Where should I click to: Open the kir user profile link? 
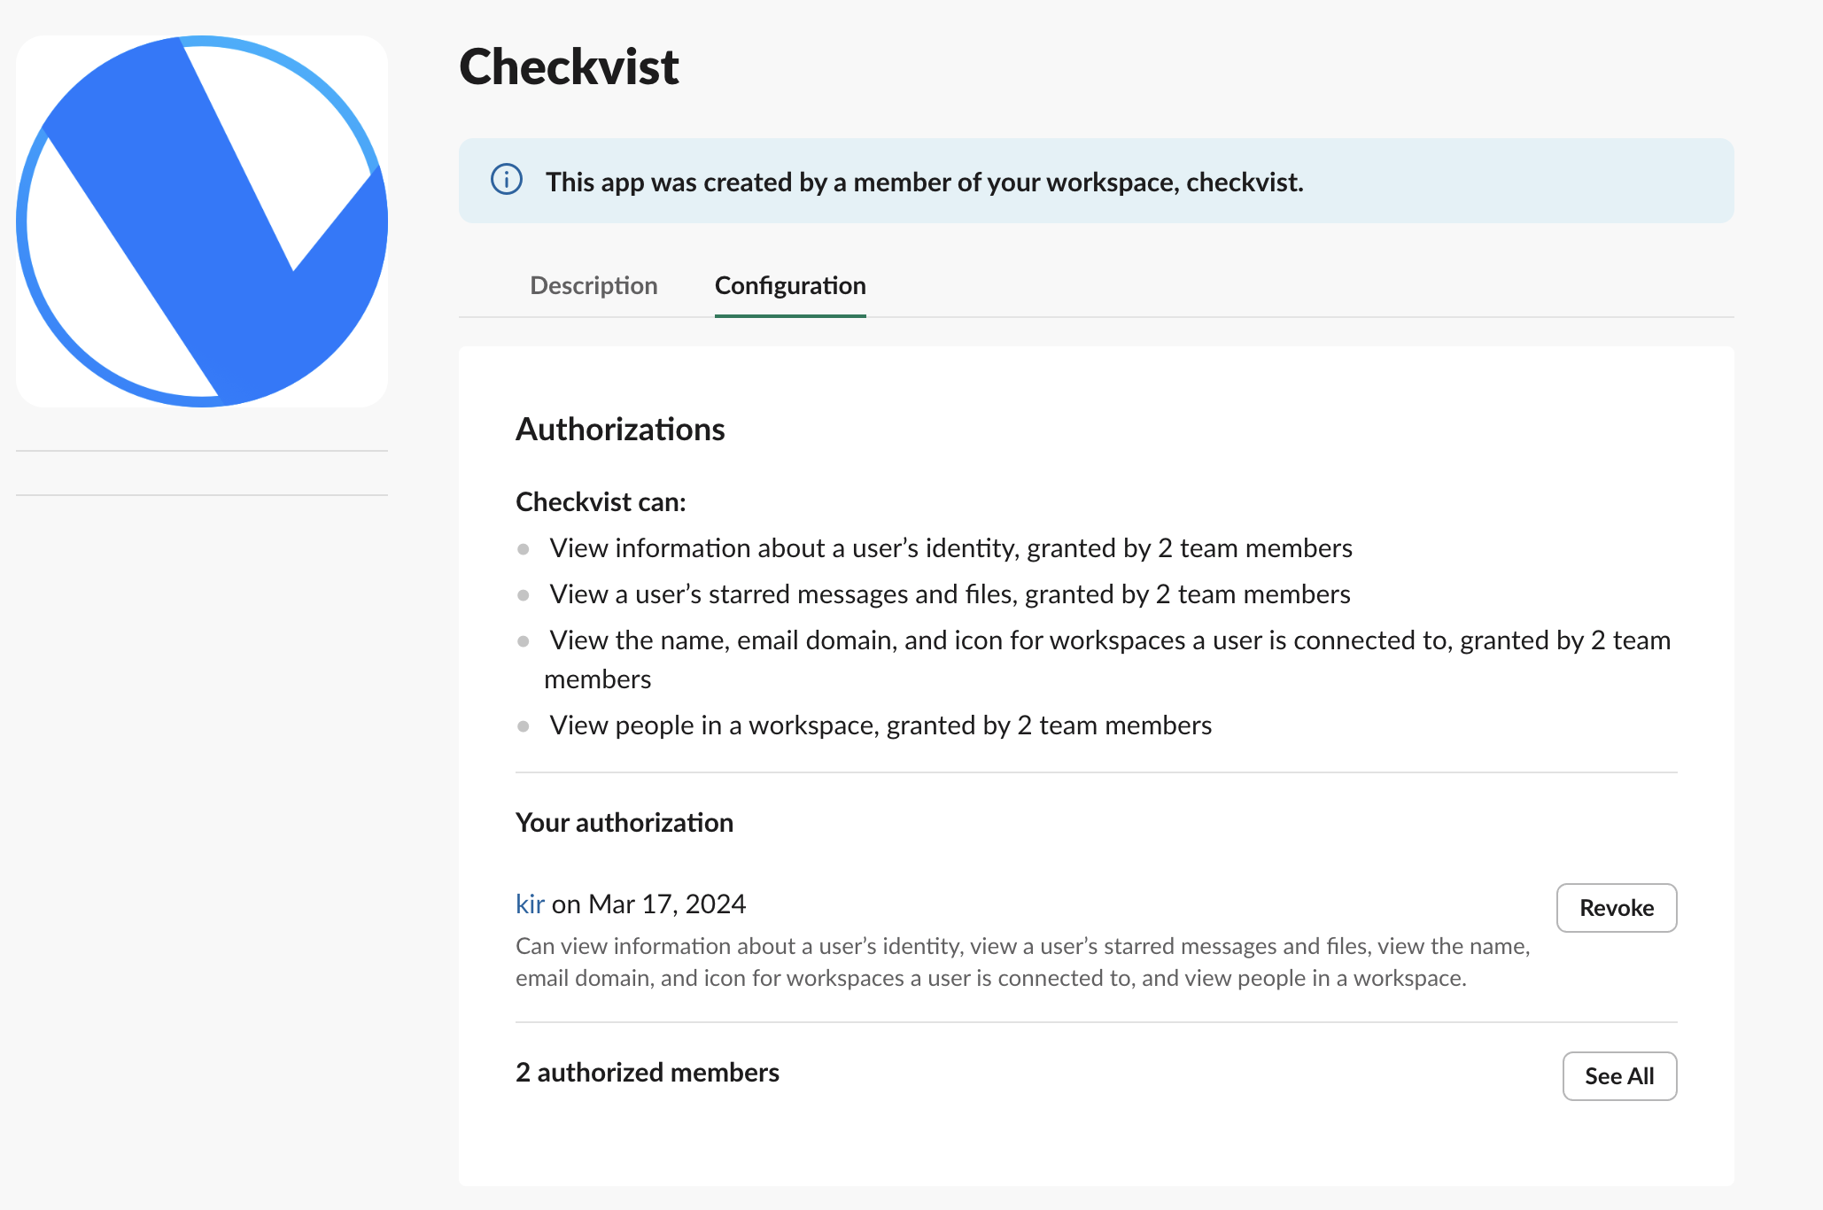(530, 904)
